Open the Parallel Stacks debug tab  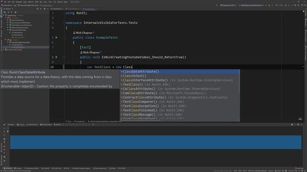[32, 125]
